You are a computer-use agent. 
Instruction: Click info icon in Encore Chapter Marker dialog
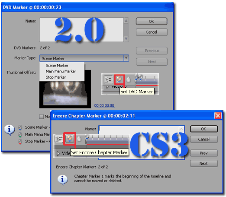tap(62, 180)
